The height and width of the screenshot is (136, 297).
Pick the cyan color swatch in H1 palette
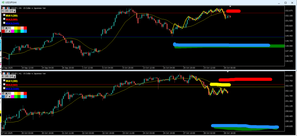coord(22,97)
